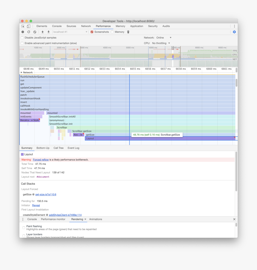Select the updateComponent flame bar
Screen dimensions: 257x270
pos(128,88)
